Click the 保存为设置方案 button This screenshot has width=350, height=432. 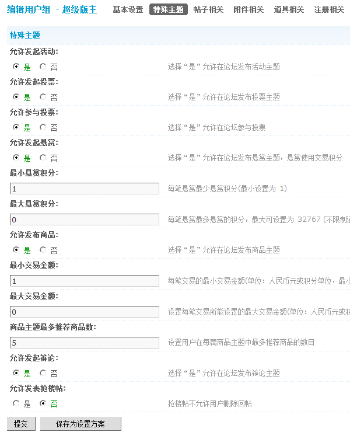click(x=80, y=424)
